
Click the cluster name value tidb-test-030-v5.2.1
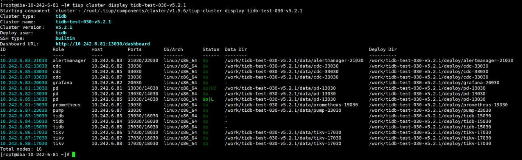click(x=83, y=22)
